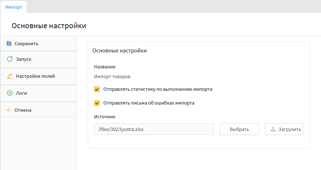The width and height of the screenshot is (321, 170).
Task: Click the source path field with lyustra.xlsx
Action: click(154, 129)
